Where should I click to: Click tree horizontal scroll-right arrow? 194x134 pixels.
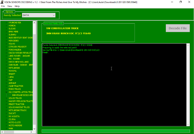pos(31,132)
